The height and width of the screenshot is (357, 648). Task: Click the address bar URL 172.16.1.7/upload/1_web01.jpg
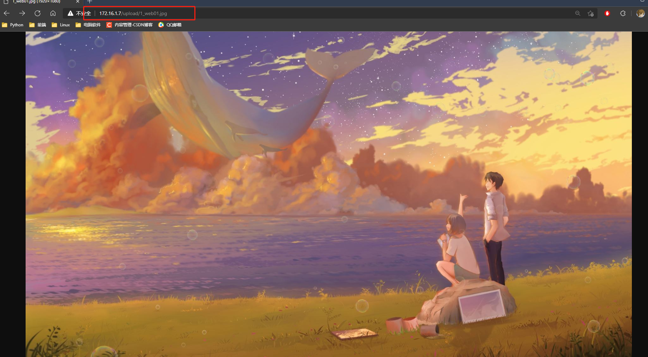coord(133,13)
